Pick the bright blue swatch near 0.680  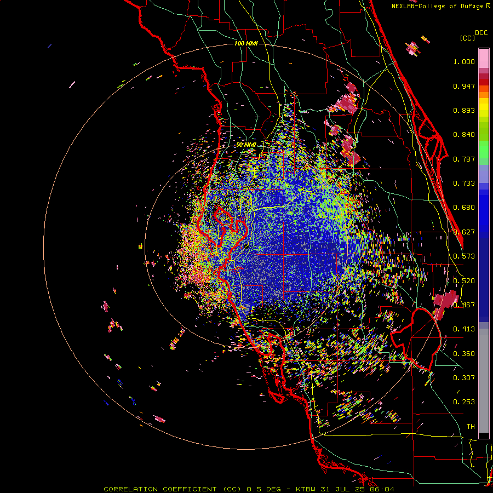click(484, 211)
